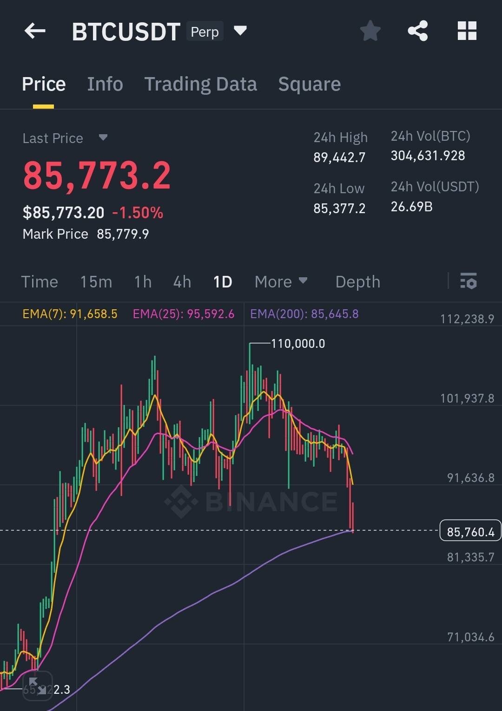Switch chart to Depth view
502x711 pixels.
click(357, 281)
